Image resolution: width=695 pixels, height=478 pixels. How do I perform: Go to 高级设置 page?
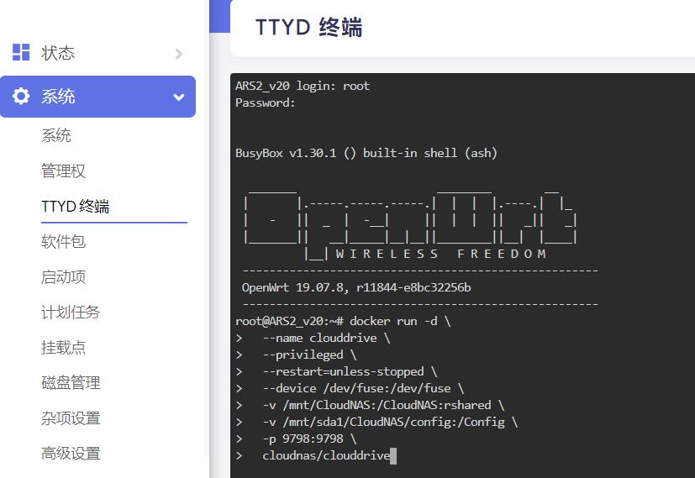point(71,453)
